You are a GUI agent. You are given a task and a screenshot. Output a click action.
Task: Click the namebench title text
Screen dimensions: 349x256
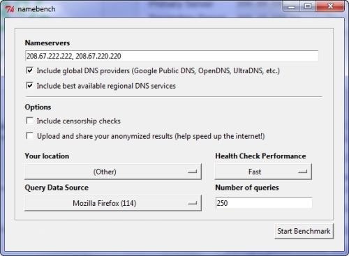[36, 9]
